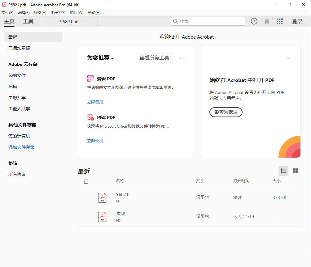Click the 设置为默认 button
The image size is (311, 267).
click(x=226, y=112)
